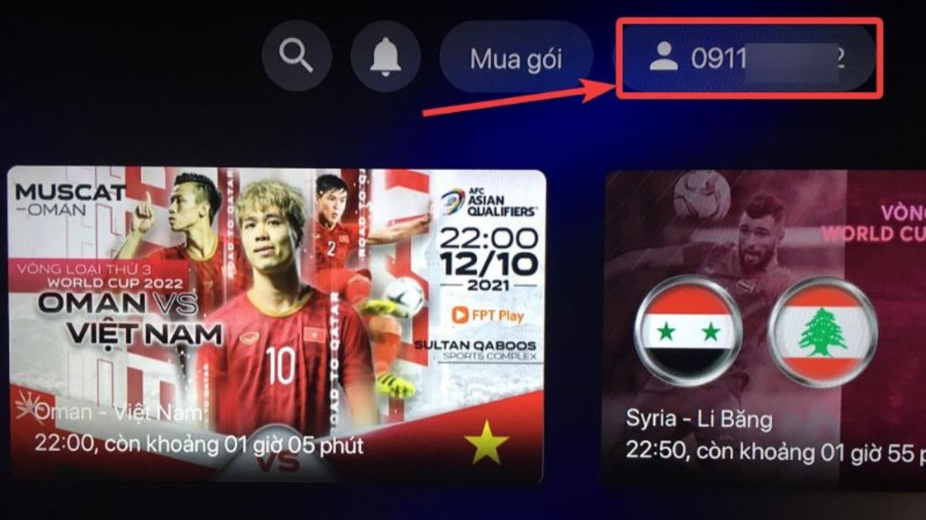The height and width of the screenshot is (520, 926).
Task: Click the FPT Play logo on banner
Action: [x=487, y=316]
